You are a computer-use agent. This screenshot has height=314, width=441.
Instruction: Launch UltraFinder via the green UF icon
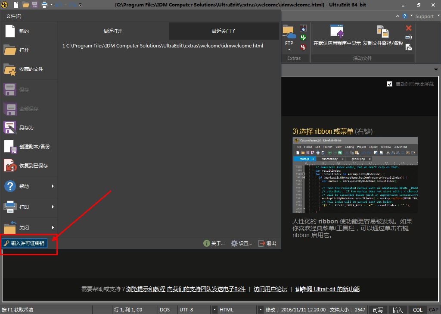pyautogui.click(x=303, y=38)
